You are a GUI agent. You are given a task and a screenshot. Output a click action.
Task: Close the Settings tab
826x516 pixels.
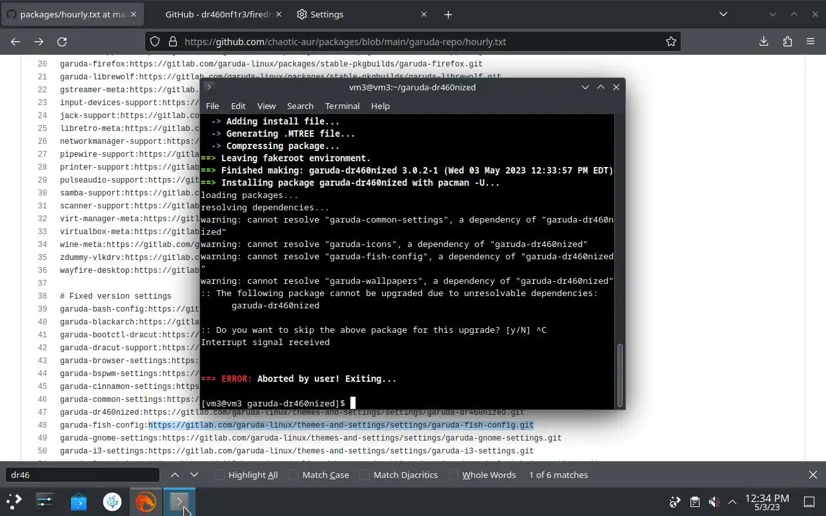pos(424,14)
